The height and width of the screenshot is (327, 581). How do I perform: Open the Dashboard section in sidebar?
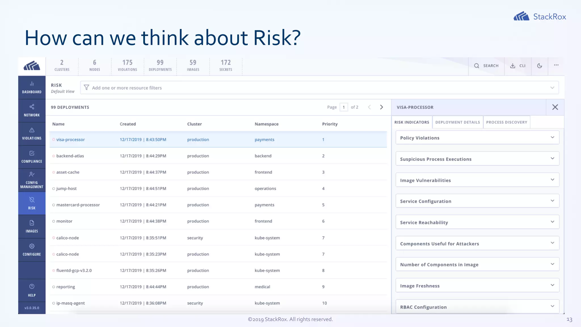32,87
